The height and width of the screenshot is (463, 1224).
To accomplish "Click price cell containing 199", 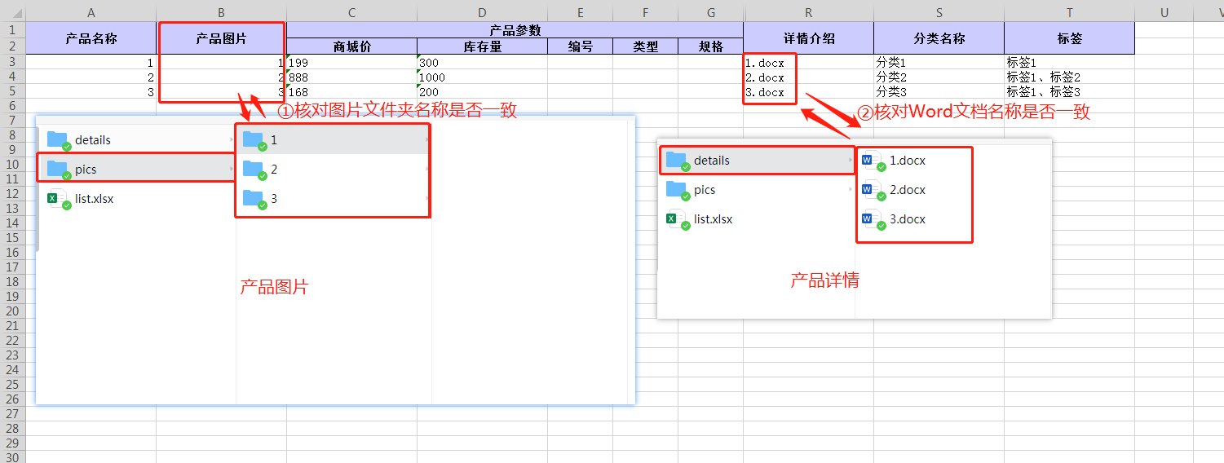I will (x=351, y=62).
